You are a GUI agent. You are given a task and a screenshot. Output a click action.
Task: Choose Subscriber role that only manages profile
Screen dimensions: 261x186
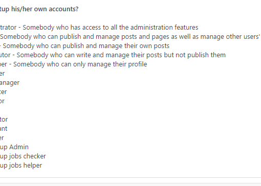pyautogui.click(x=73, y=64)
